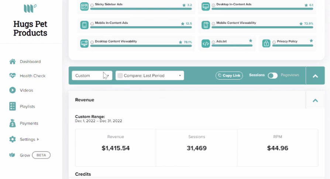The height and width of the screenshot is (179, 330).
Task: Collapse the date filter bar chevron
Action: [x=315, y=76]
